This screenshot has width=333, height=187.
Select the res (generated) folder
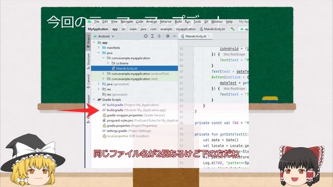[x=114, y=95]
